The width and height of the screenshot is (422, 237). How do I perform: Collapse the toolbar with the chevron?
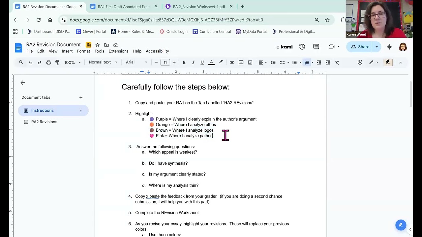(400, 62)
